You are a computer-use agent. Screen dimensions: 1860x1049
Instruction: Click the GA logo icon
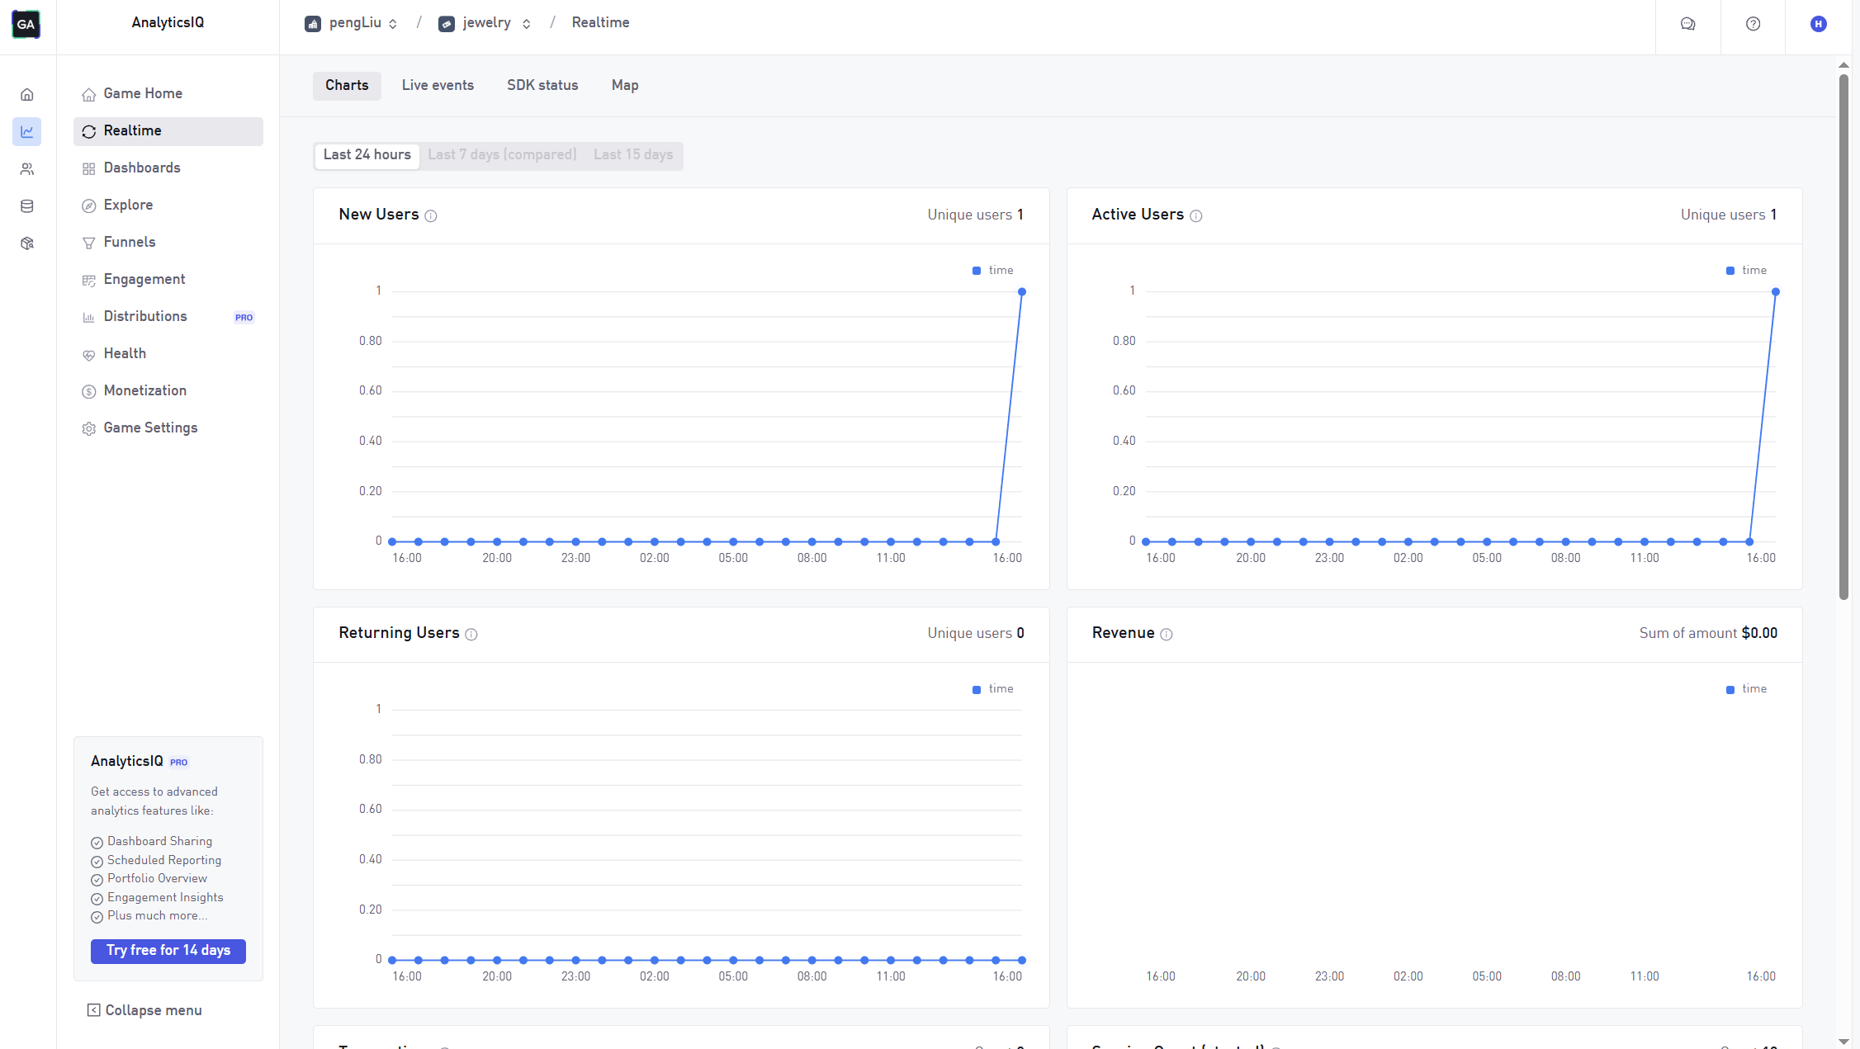coord(26,24)
